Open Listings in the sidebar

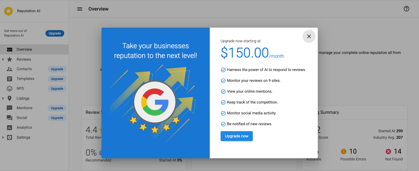(23, 98)
